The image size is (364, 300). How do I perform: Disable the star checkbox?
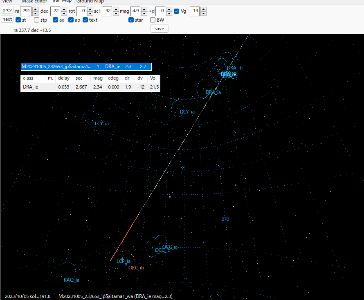click(131, 20)
